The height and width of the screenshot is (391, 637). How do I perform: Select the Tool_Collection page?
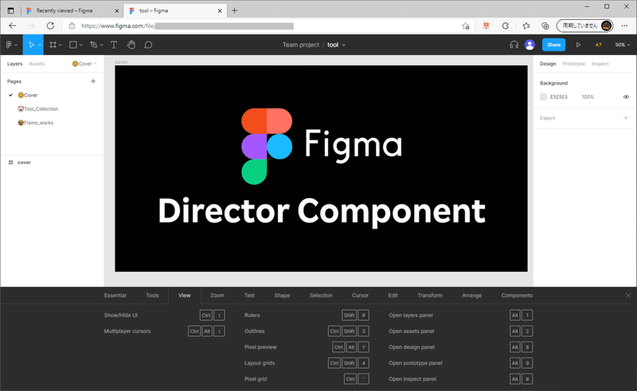click(38, 109)
